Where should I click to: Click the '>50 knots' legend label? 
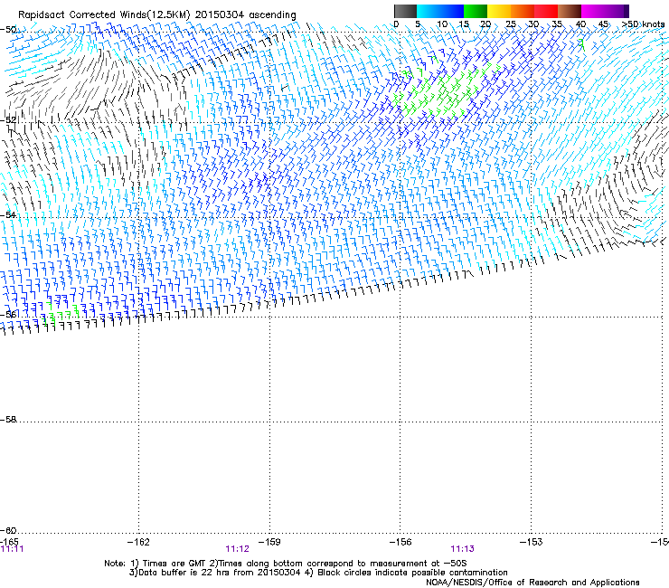643,24
